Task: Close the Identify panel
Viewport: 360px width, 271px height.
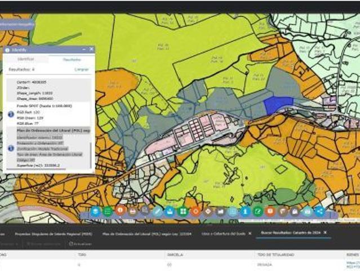Action: (x=91, y=50)
